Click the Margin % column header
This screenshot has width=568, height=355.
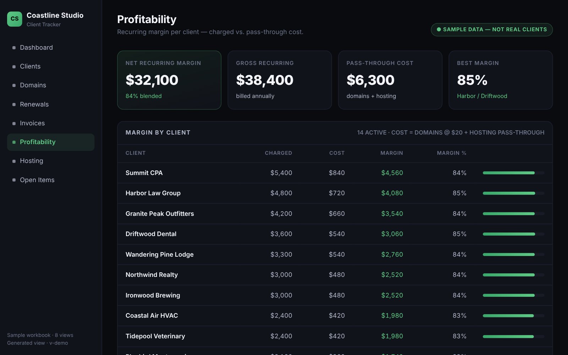(452, 153)
